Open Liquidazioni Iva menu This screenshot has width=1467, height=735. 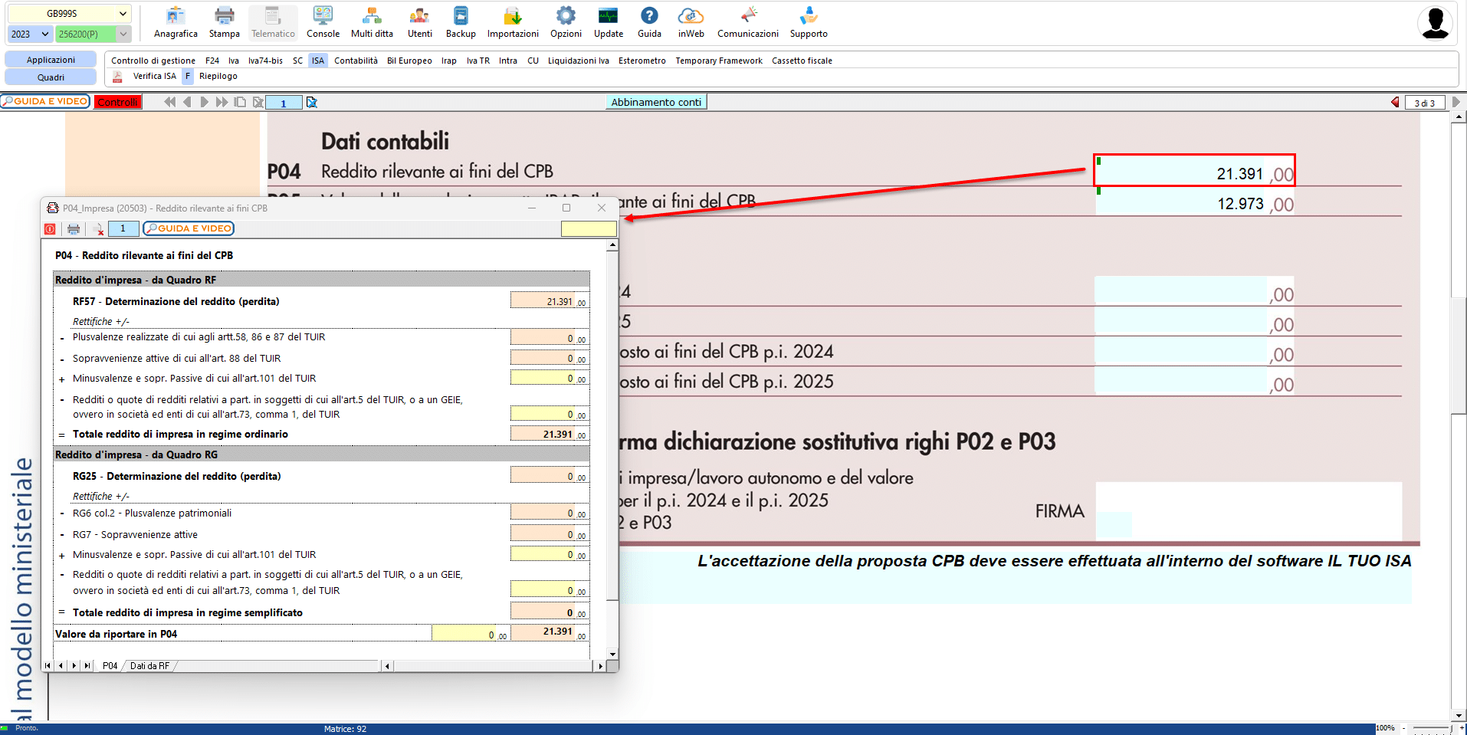click(578, 61)
